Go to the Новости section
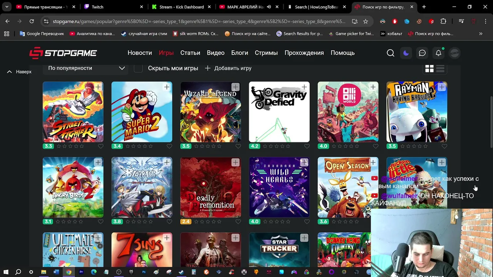 click(140, 53)
